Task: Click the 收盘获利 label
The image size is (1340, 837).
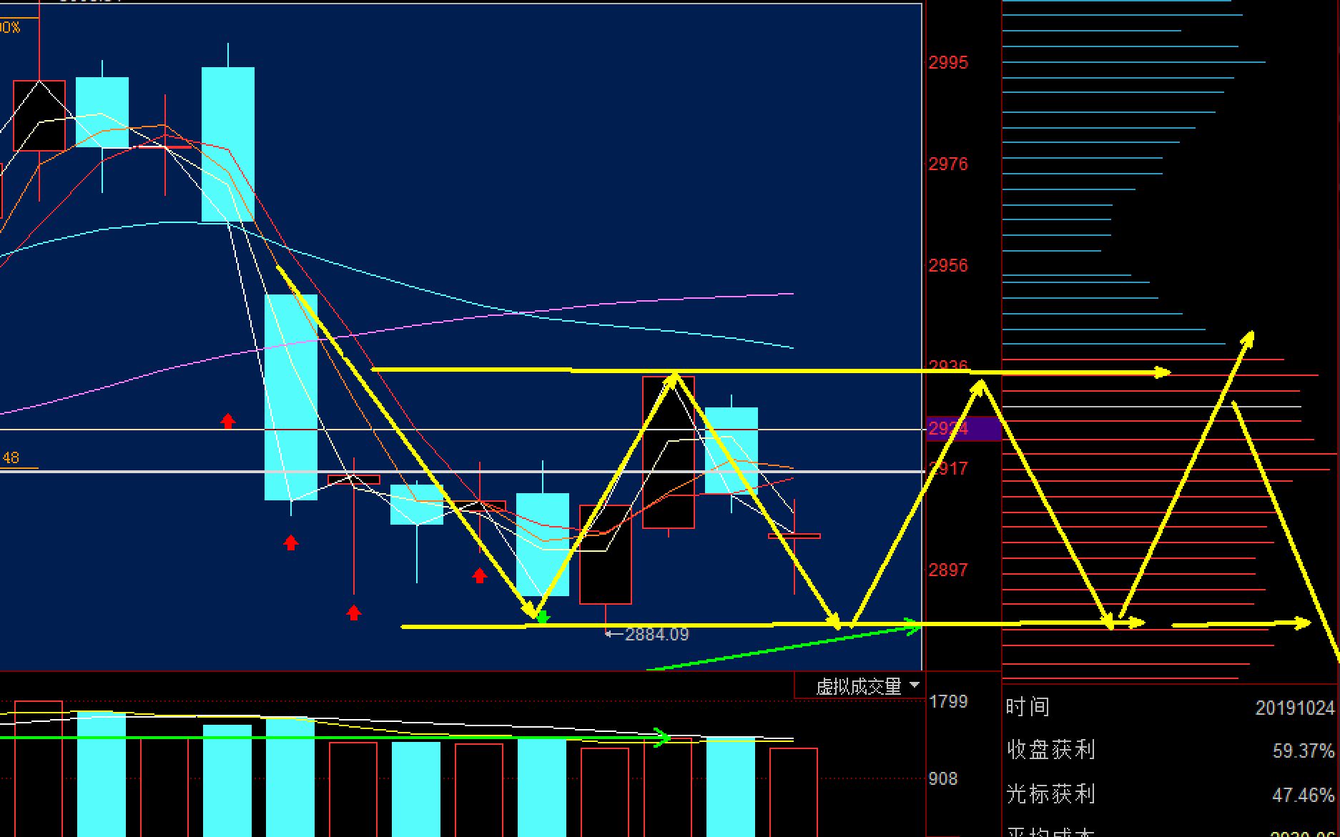Action: 1050,750
